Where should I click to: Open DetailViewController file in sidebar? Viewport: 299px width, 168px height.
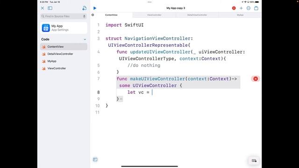(64, 54)
